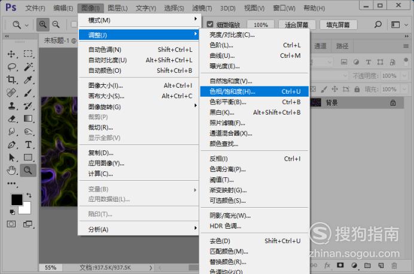Viewport: 414px width, 274px height.
Task: Swap foreground and background colors
Action: tap(29, 195)
